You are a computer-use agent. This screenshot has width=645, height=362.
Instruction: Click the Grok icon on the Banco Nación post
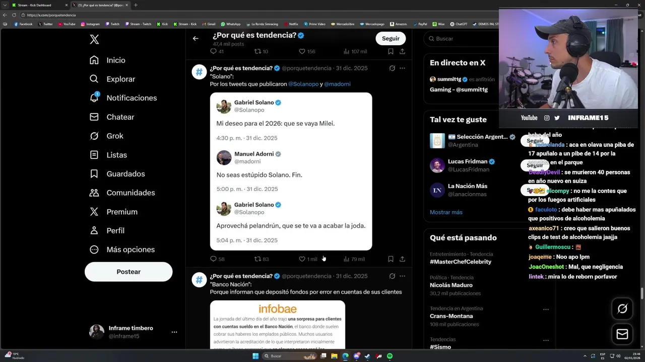(392, 276)
